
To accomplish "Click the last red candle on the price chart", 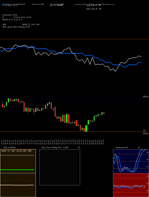I will pyautogui.click(x=104, y=113).
